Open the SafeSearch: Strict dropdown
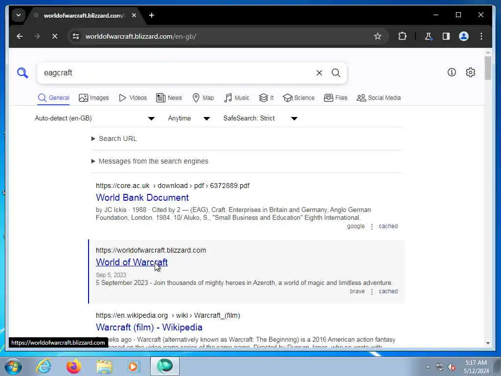 260,118
